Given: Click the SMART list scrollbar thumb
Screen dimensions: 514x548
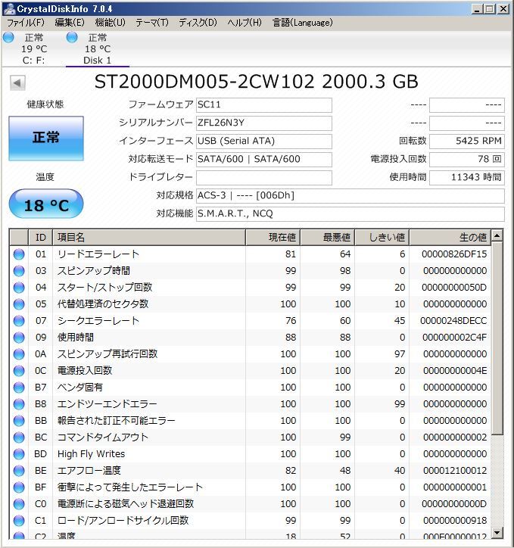Looking at the screenshot, I should click(497, 338).
